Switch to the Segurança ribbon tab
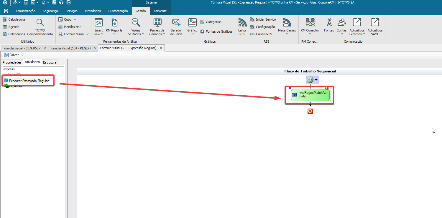The height and width of the screenshot is (218, 442). 50,11
